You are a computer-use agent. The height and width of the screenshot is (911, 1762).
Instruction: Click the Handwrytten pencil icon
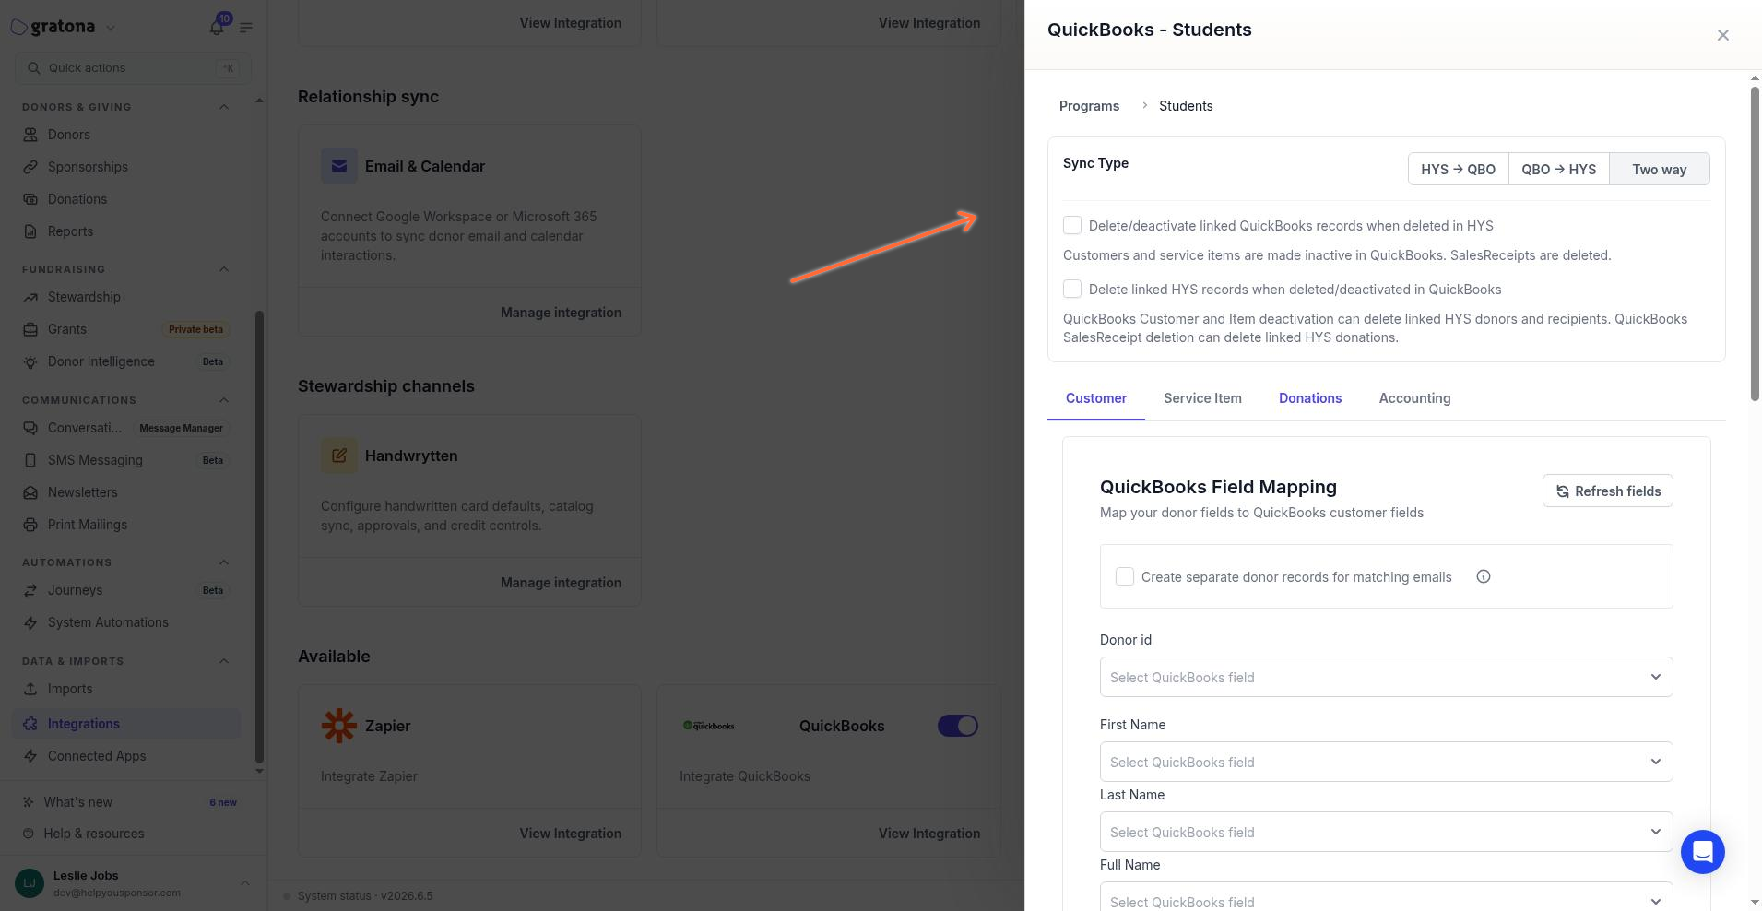click(x=339, y=455)
